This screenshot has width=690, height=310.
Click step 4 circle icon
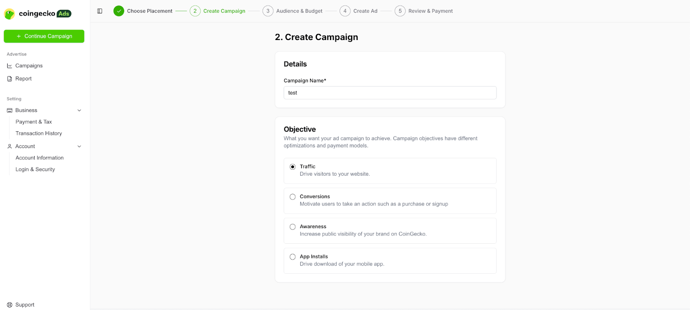pyautogui.click(x=345, y=11)
